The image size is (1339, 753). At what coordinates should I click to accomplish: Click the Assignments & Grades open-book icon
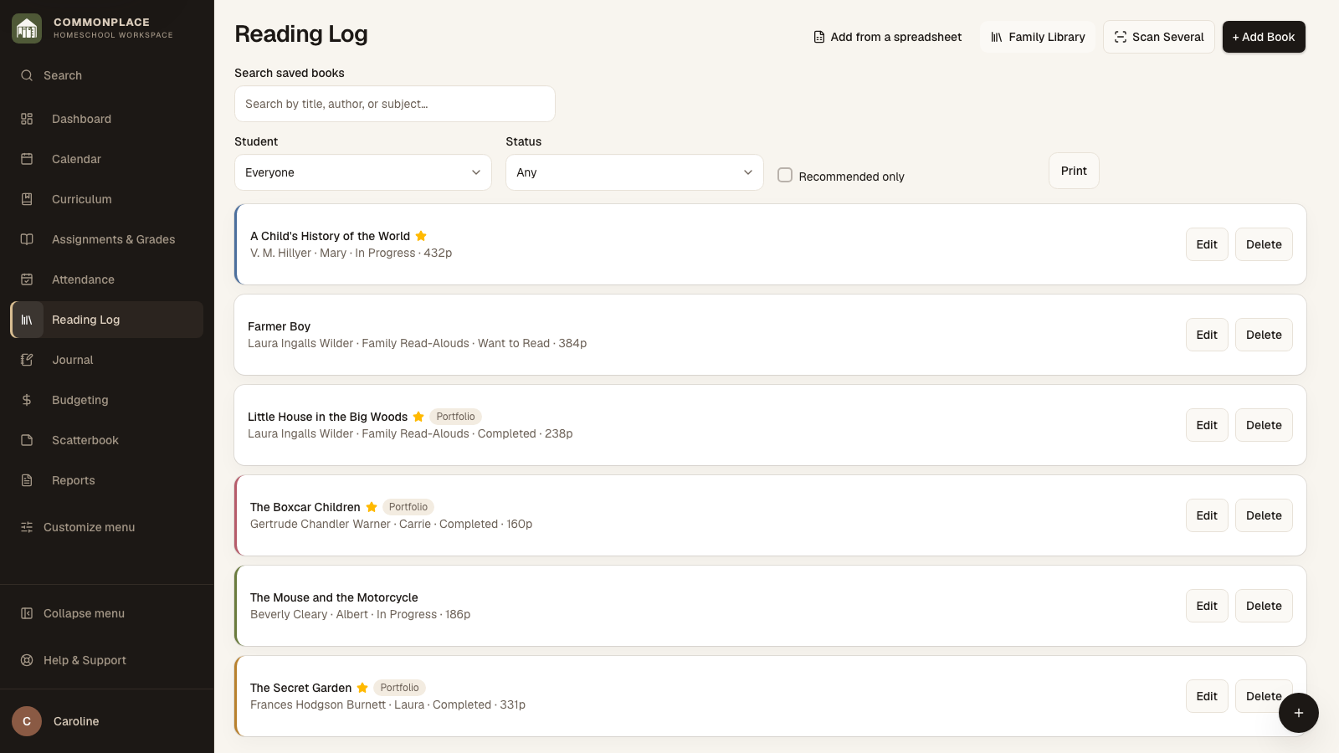pyautogui.click(x=27, y=239)
